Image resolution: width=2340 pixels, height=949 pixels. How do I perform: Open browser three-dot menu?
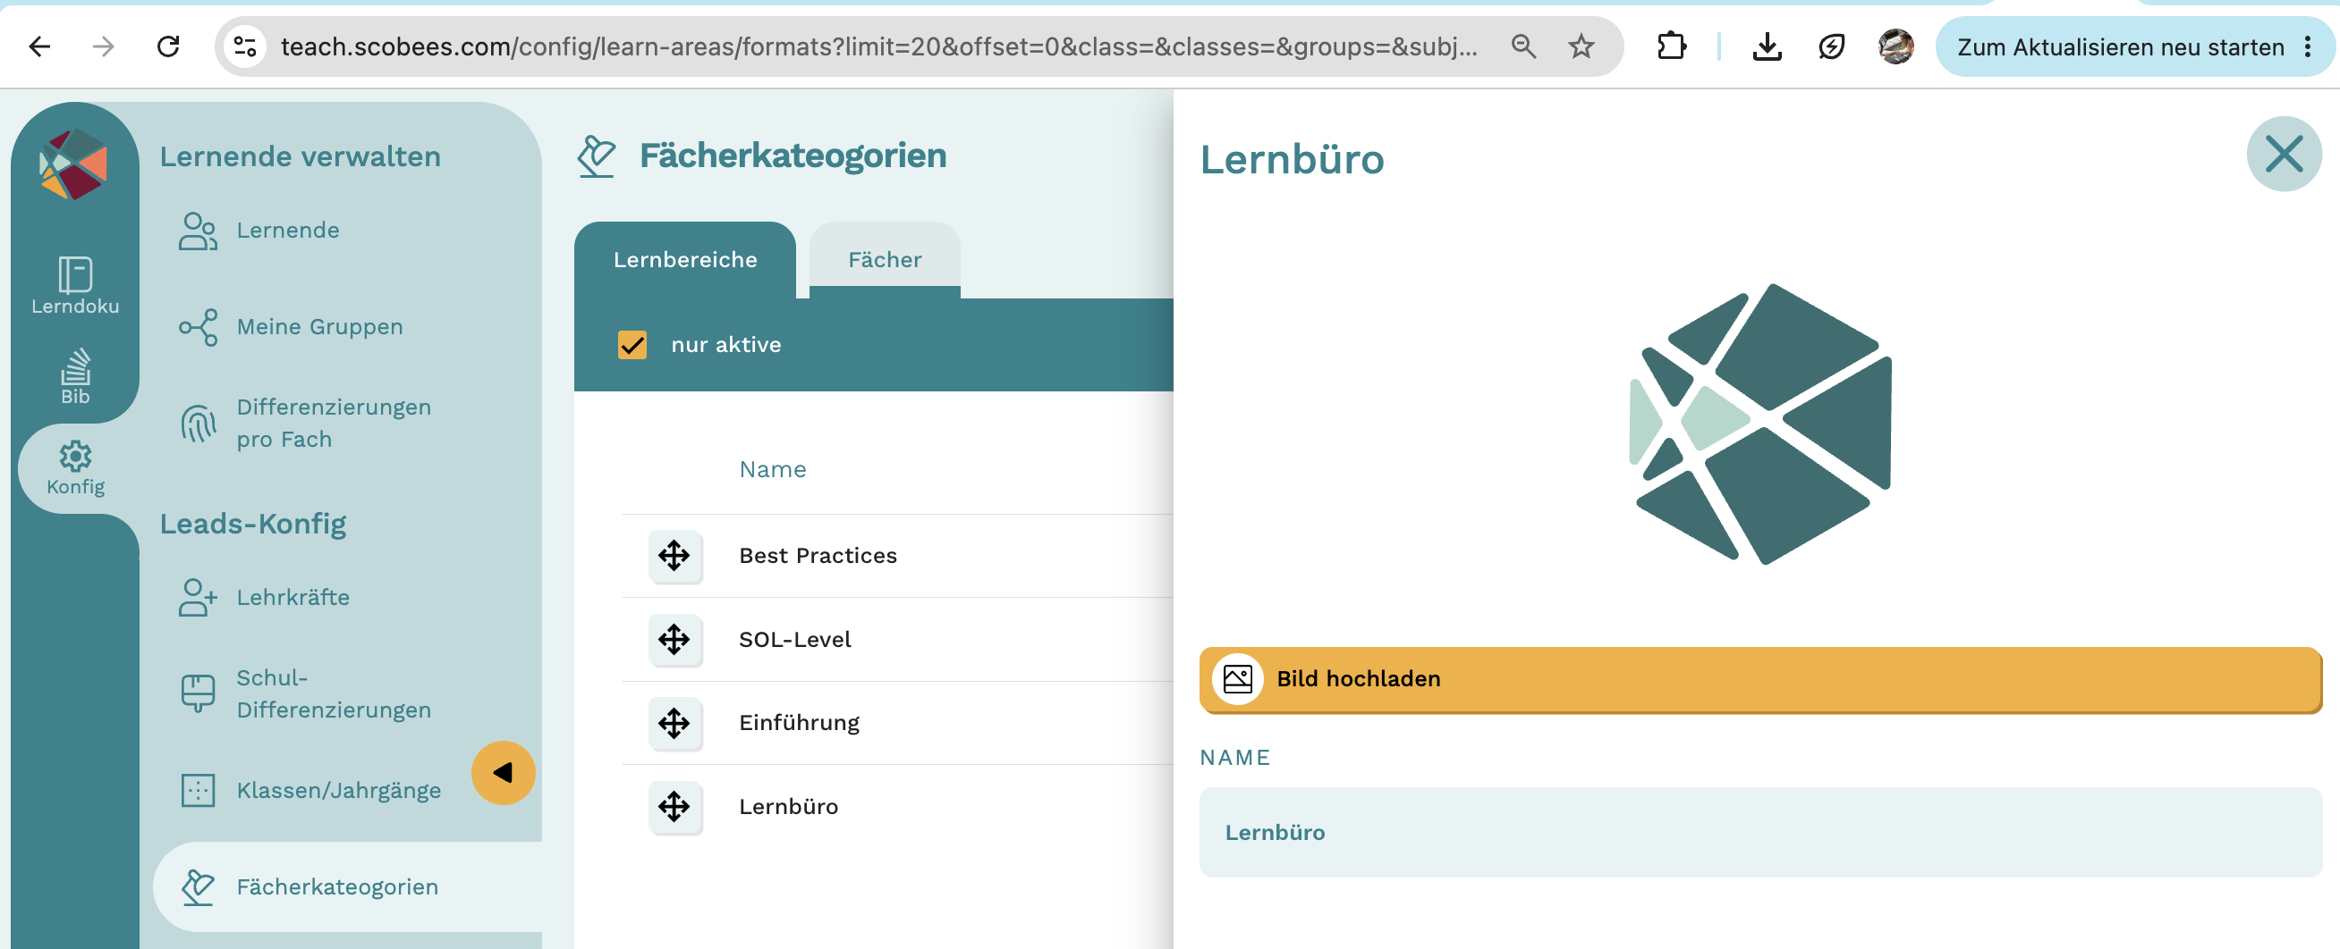pos(2307,47)
